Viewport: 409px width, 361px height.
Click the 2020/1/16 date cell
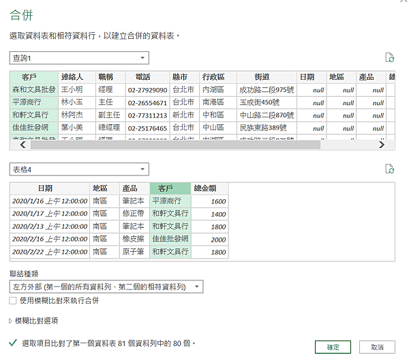pos(50,201)
